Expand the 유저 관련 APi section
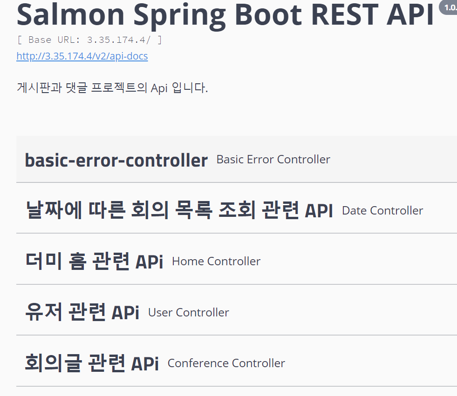The width and height of the screenshot is (457, 396). point(82,312)
